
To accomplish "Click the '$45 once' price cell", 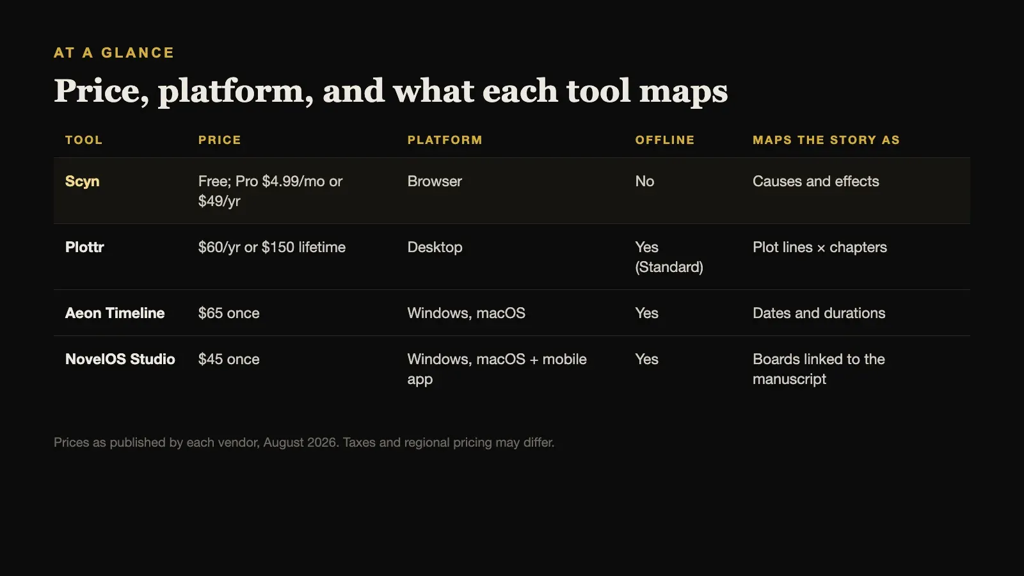I will coord(229,359).
